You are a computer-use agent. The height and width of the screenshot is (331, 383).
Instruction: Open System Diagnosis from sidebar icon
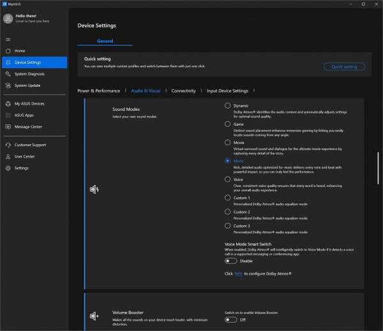point(8,74)
